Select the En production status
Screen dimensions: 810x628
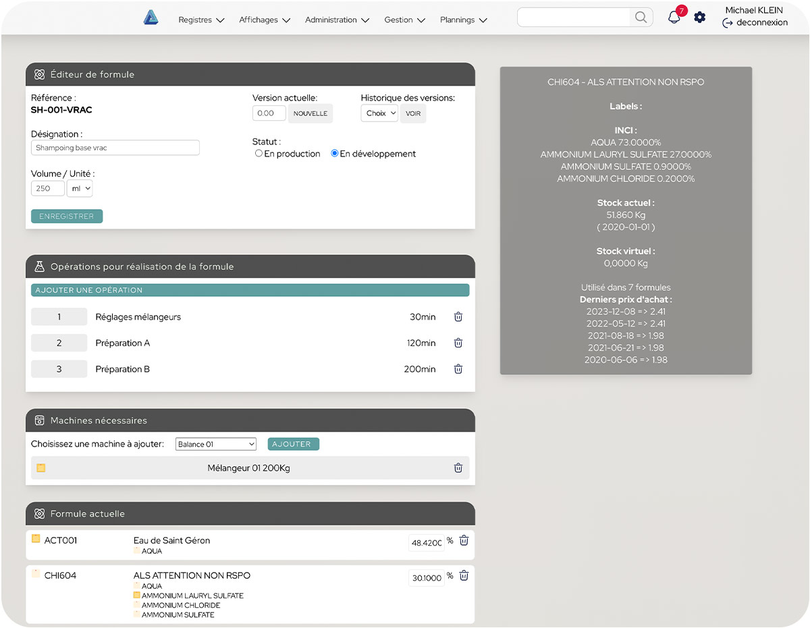[259, 154]
